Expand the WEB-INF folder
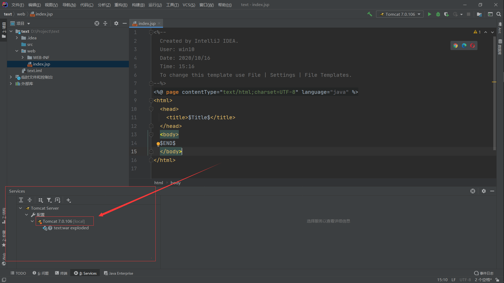Viewport: 504px width, 283px height. point(23,57)
